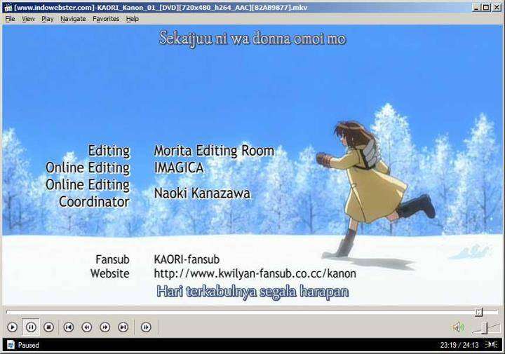Viewport: 505px width, 354px height.
Task: Skip to the previous chapter
Action: click(69, 327)
